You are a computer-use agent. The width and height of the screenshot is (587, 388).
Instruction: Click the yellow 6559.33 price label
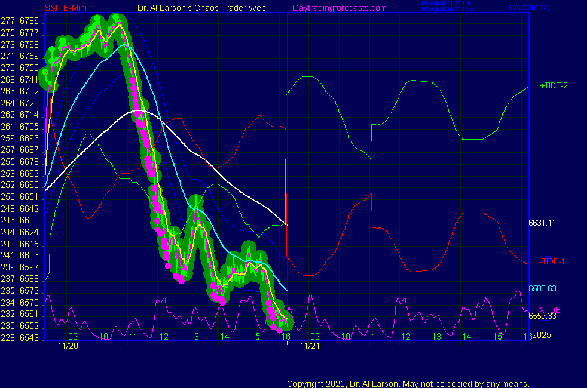(x=542, y=316)
